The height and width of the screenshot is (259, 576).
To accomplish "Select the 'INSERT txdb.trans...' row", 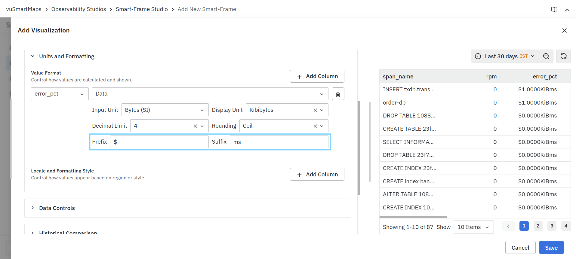I will point(475,90).
